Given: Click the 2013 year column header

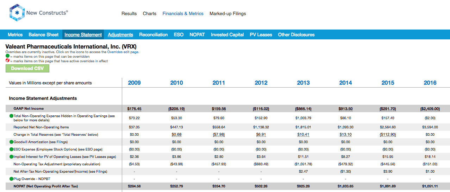Looking at the screenshot, I should click(303, 83).
